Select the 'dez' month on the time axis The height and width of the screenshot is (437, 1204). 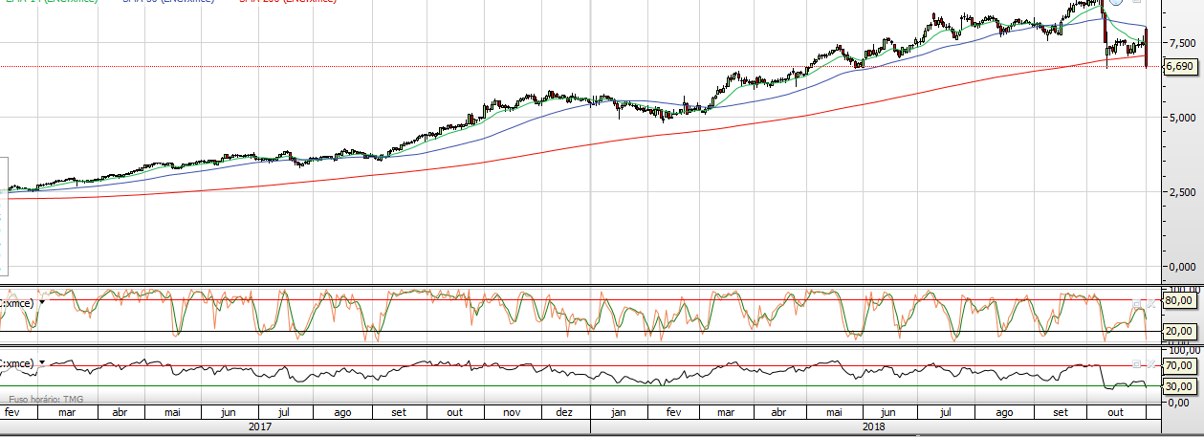(564, 412)
